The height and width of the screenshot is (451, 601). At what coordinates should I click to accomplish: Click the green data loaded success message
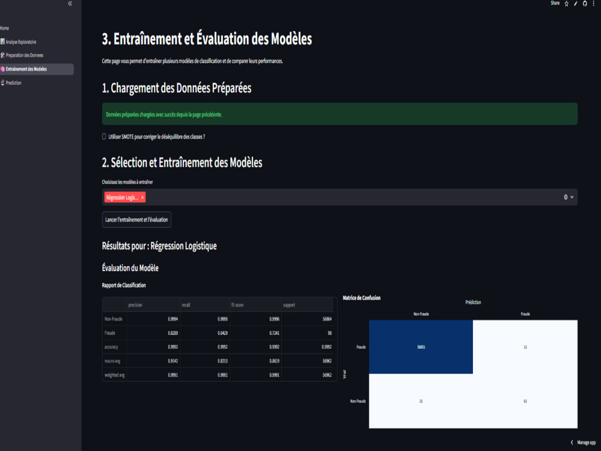coord(340,114)
